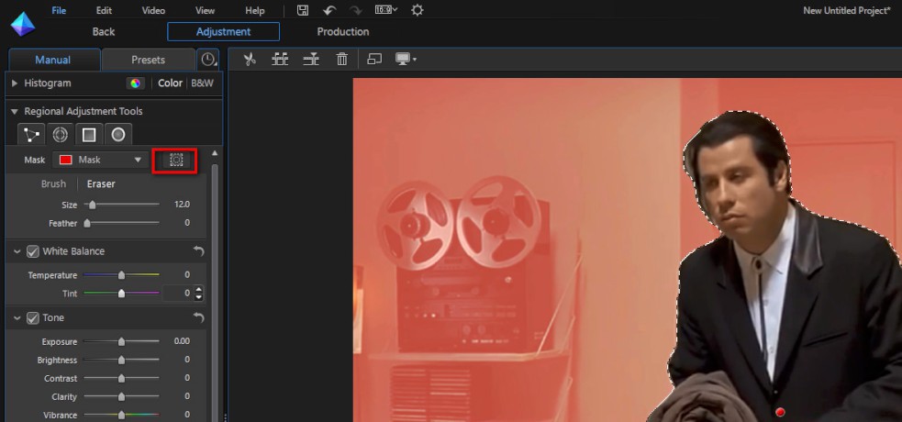Delete selection with the trash icon
This screenshot has height=422, width=902.
point(342,60)
